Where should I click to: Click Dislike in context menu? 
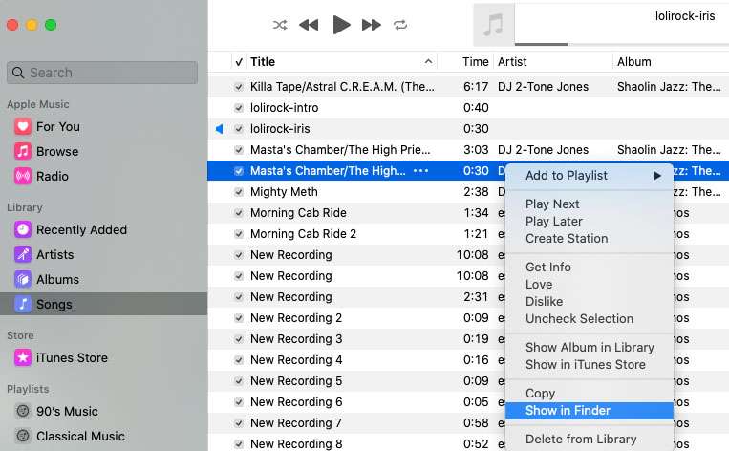click(x=544, y=302)
